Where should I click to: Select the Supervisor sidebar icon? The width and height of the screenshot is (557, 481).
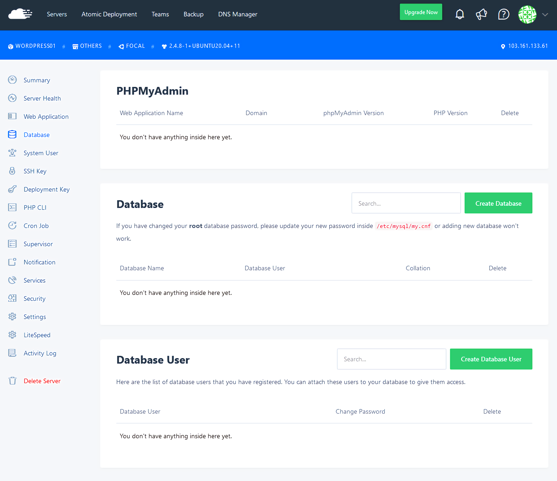(12, 244)
